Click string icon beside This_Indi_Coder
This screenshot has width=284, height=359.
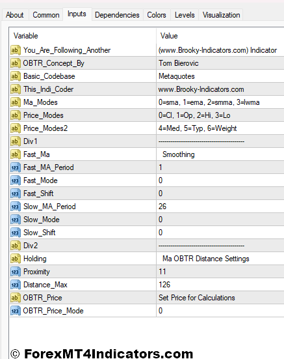(x=16, y=89)
